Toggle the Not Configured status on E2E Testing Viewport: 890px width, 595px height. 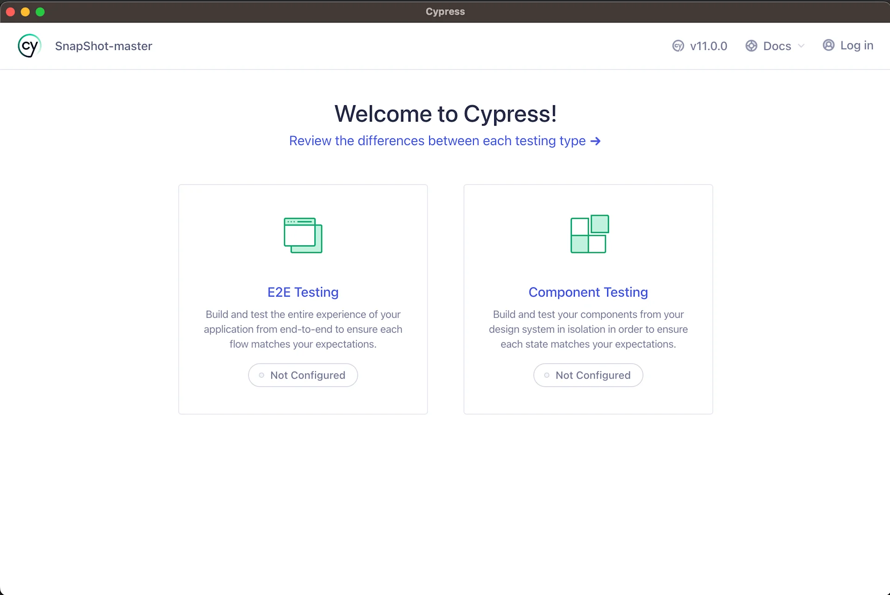303,375
